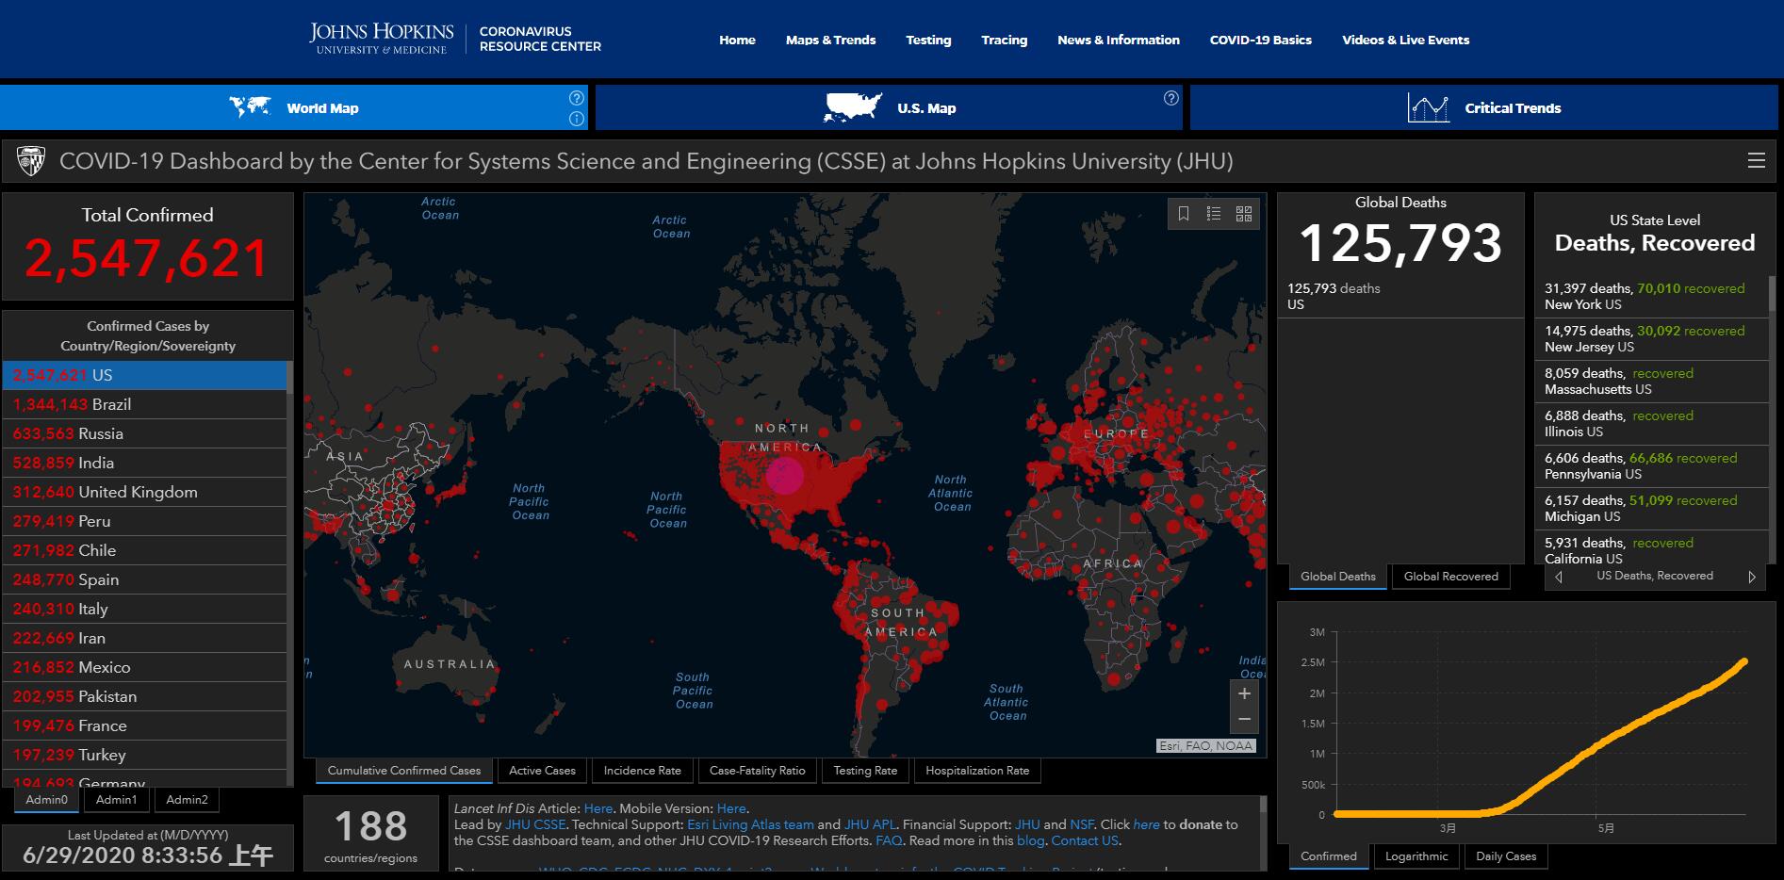Click the World Map info icon
1784x880 pixels.
click(x=577, y=119)
